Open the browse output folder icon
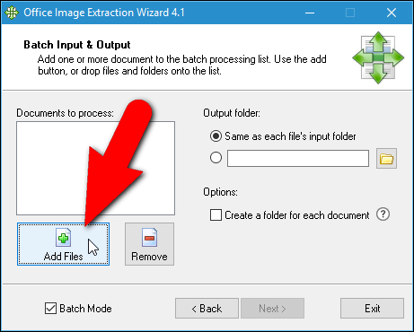The height and width of the screenshot is (332, 414). [x=386, y=158]
